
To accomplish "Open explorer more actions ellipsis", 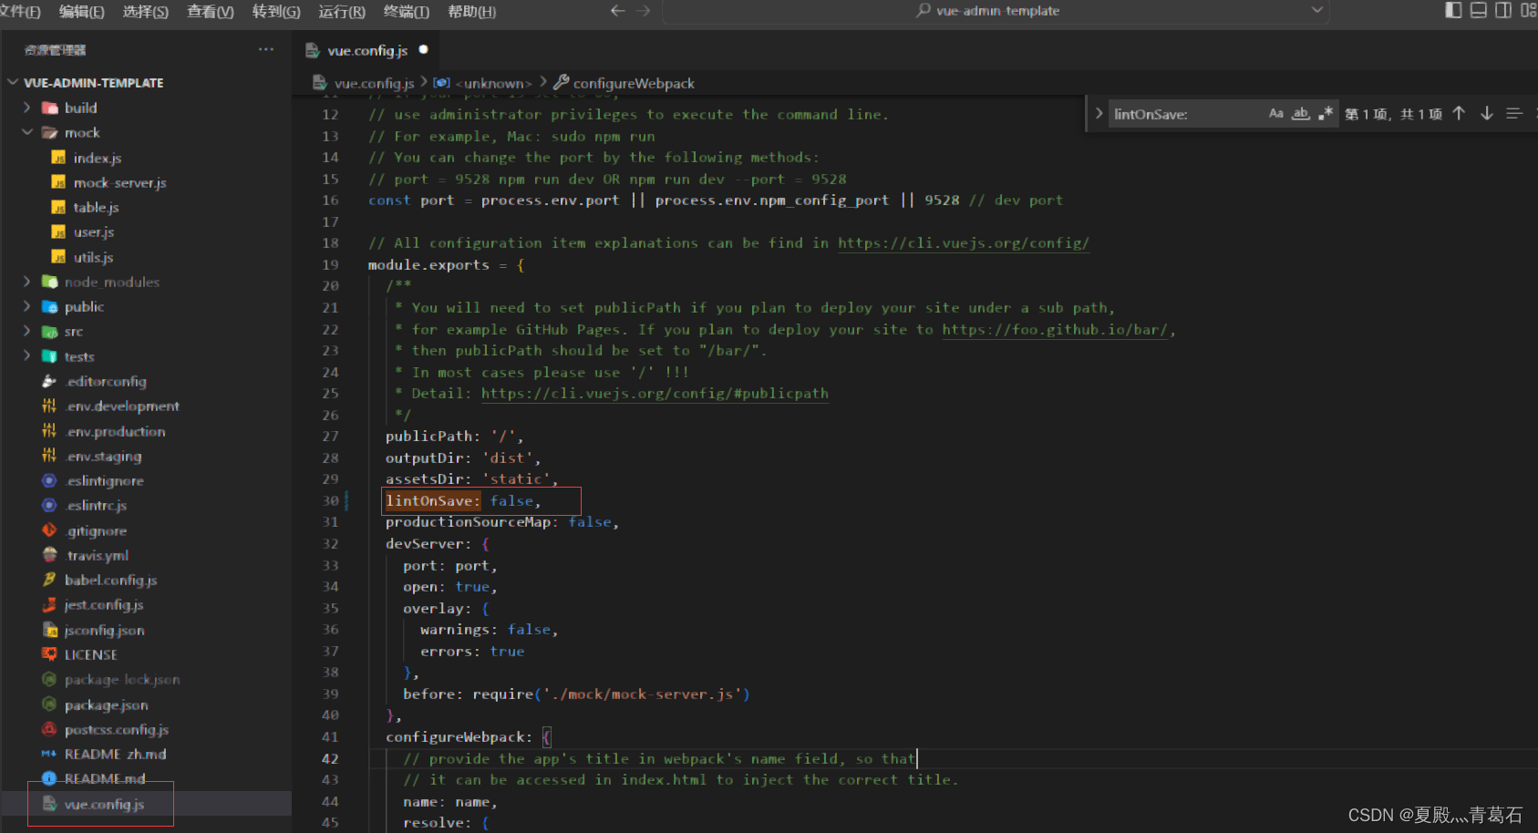I will tap(266, 49).
